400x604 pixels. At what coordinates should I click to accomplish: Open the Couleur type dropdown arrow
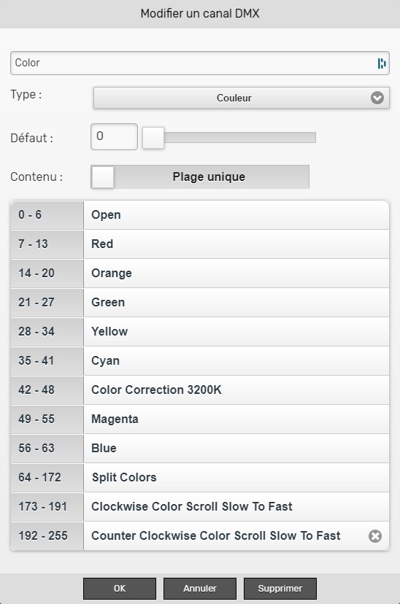point(377,98)
